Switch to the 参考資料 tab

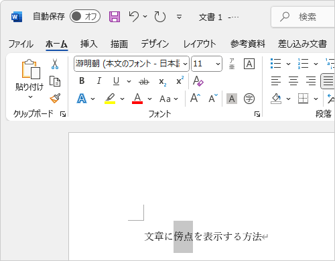click(x=248, y=44)
